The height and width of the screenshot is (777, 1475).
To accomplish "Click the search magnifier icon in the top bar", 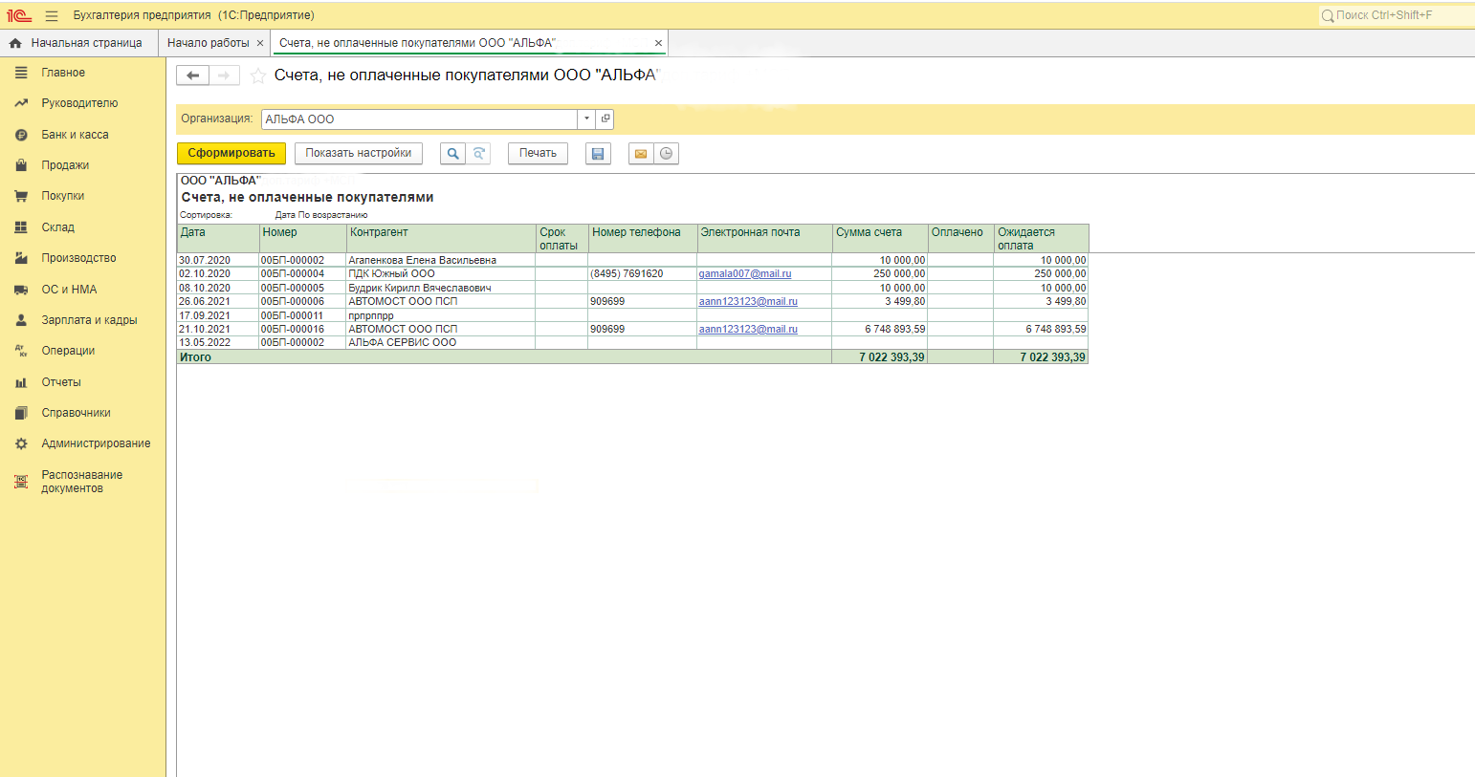I will tap(1328, 15).
